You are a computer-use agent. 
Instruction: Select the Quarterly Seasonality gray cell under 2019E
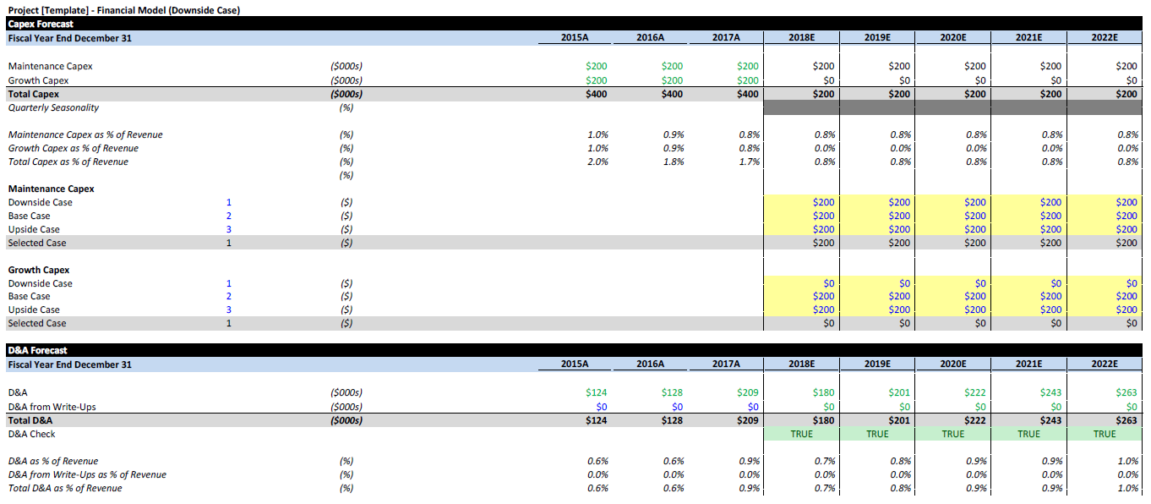877,107
